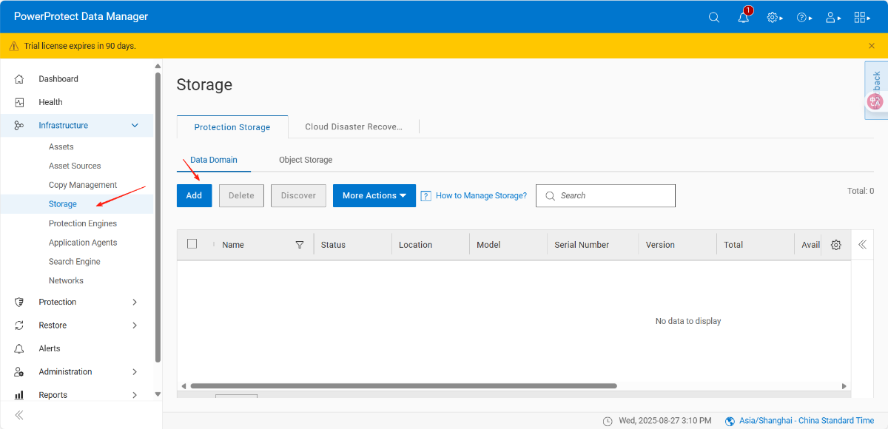
Task: Sort by the Location column header
Action: tap(416, 245)
